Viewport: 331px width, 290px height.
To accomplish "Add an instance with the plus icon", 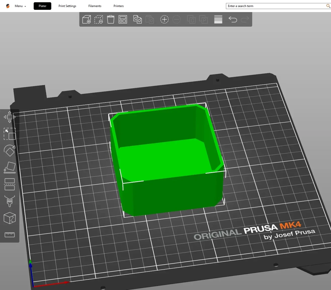I will pyautogui.click(x=164, y=19).
